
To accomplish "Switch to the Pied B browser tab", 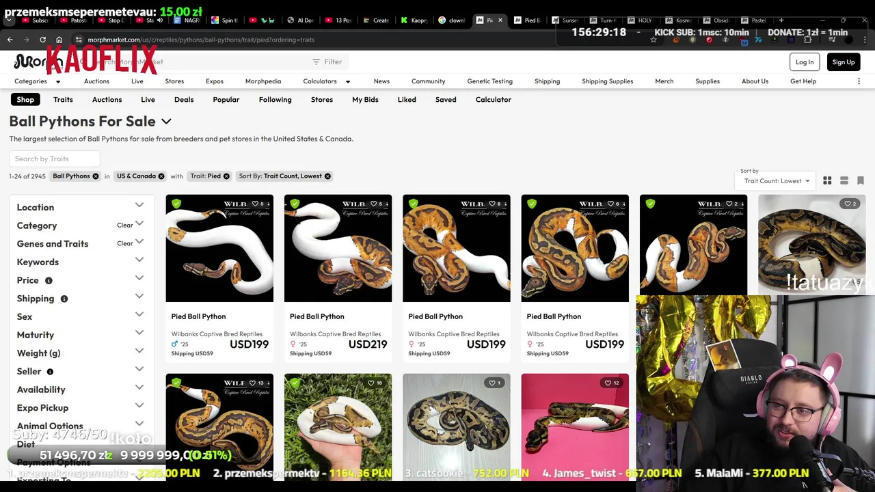I will tap(528, 20).
